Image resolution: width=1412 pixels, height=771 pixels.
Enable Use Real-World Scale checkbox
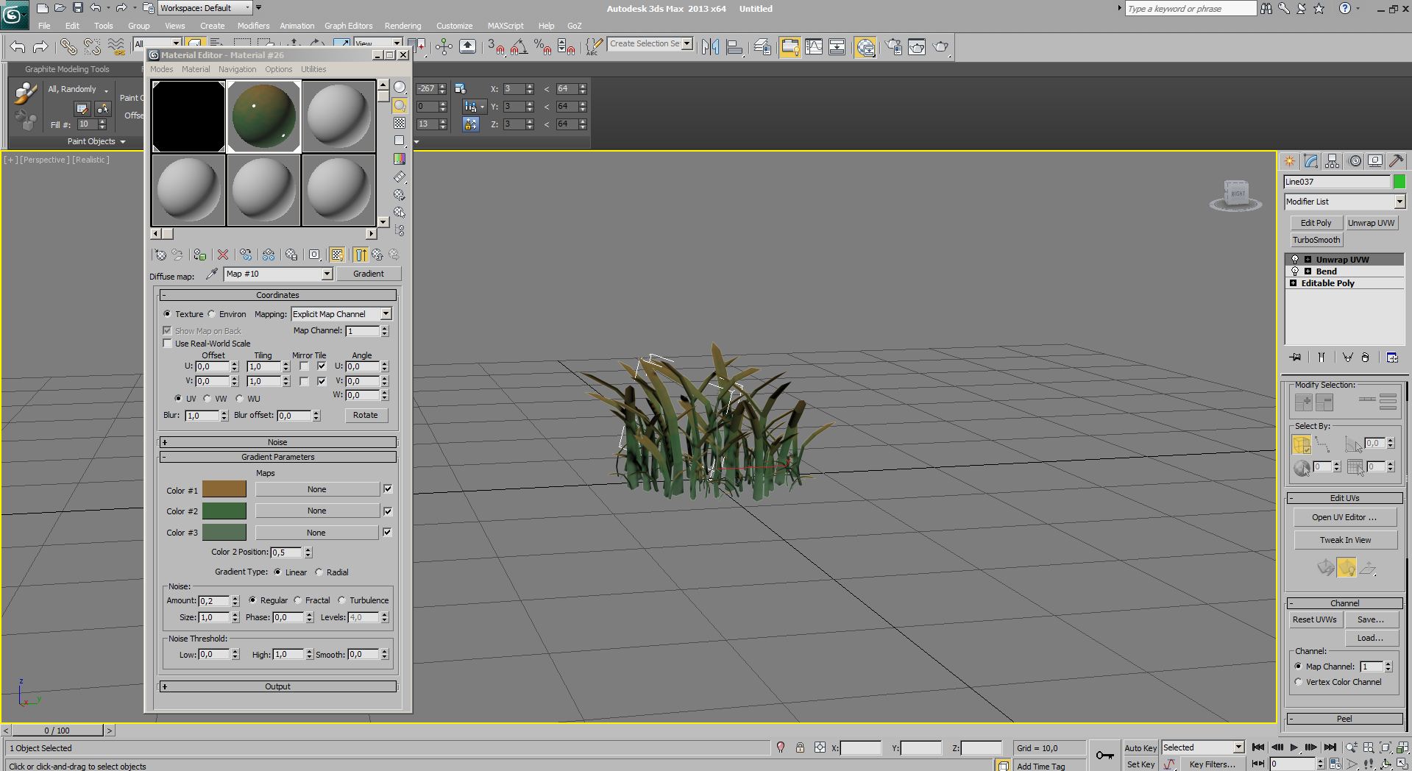pos(168,344)
